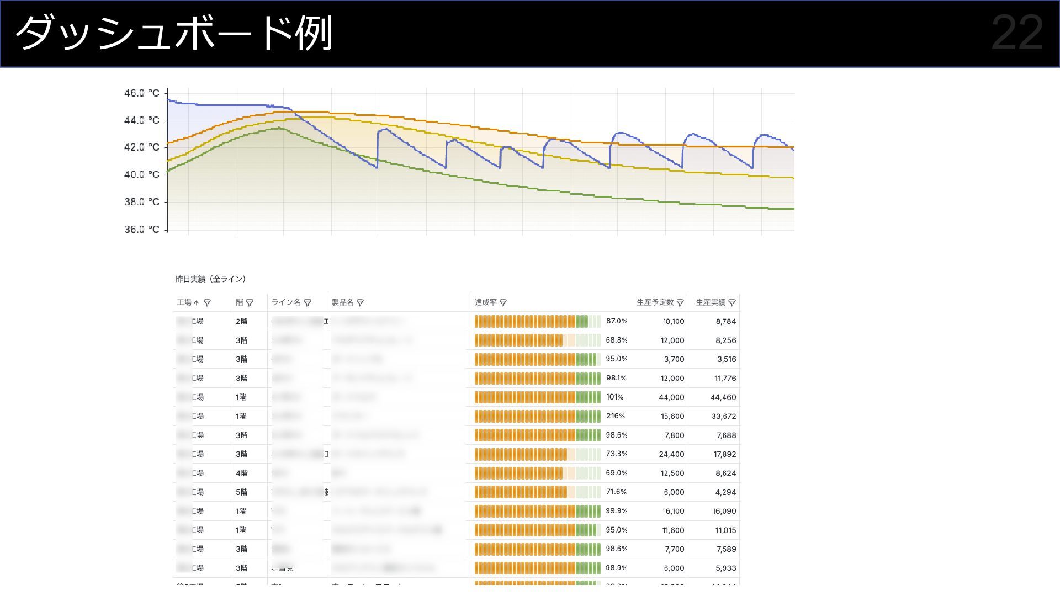Click the 生産予定数 column header label

point(655,302)
